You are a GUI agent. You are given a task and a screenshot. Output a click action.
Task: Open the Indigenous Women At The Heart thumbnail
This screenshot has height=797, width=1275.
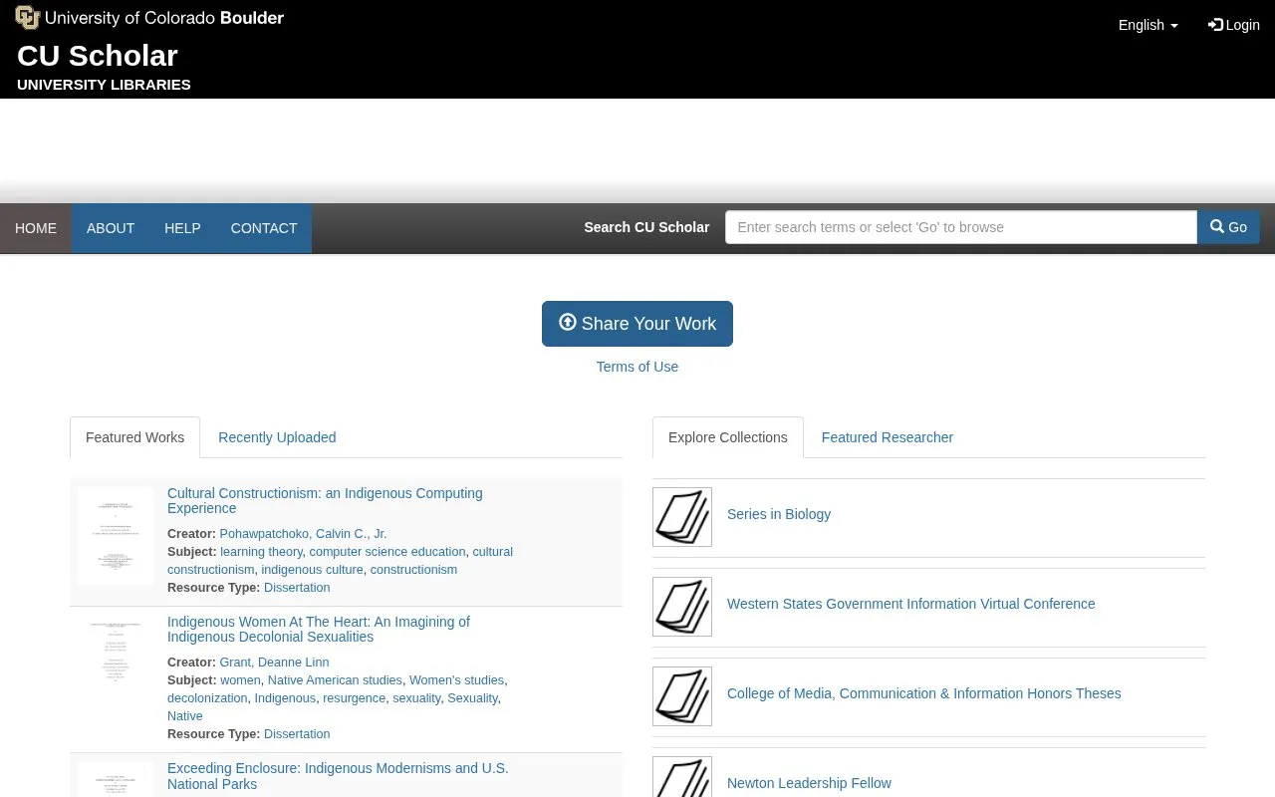(x=116, y=652)
